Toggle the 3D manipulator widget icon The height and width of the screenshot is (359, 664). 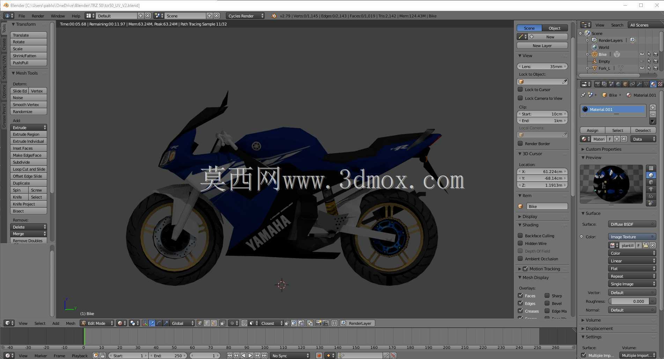[145, 323]
